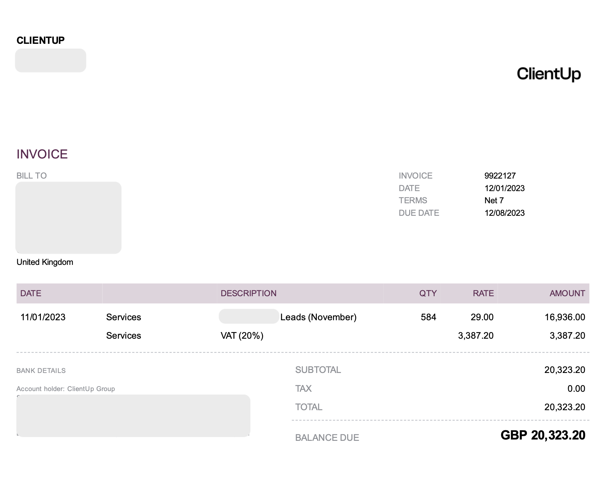Click the QTY column header
This screenshot has height=483, width=606.
pyautogui.click(x=428, y=293)
